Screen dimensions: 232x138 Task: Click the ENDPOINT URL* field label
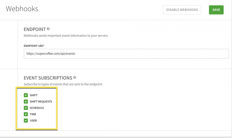coord(34,46)
